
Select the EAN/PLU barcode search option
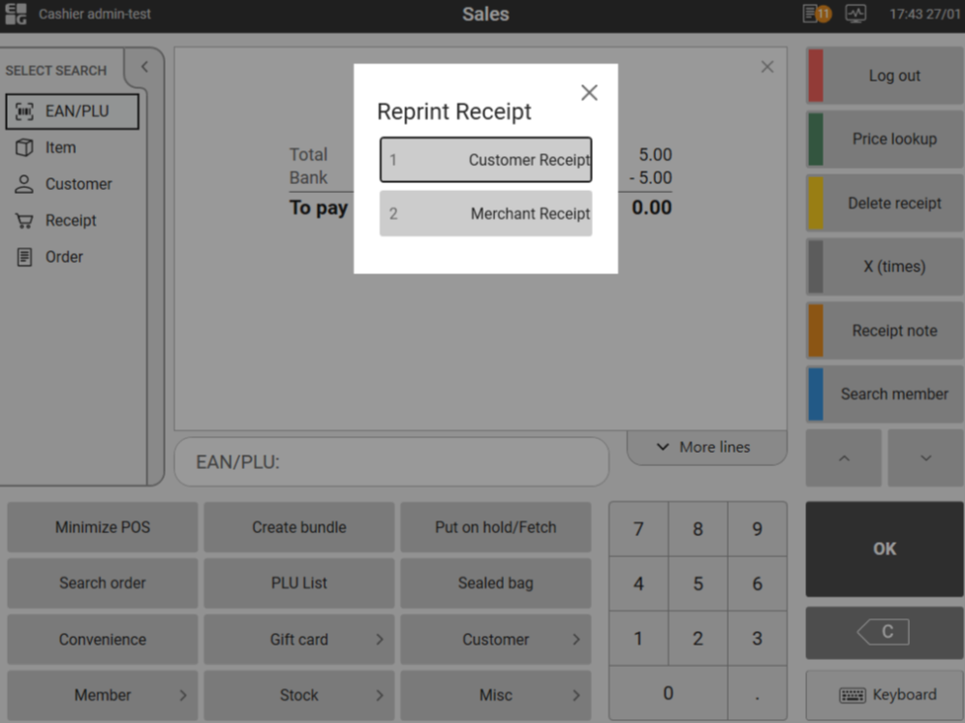[x=73, y=111]
